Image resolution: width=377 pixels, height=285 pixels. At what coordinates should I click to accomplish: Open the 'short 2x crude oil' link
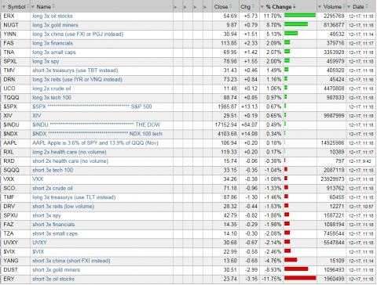(53, 188)
